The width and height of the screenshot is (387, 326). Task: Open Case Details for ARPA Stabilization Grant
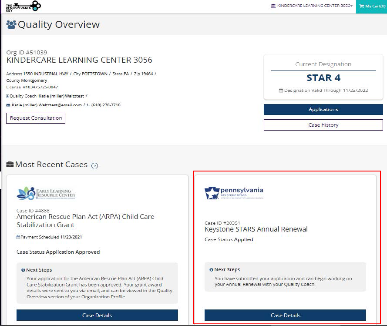97,315
